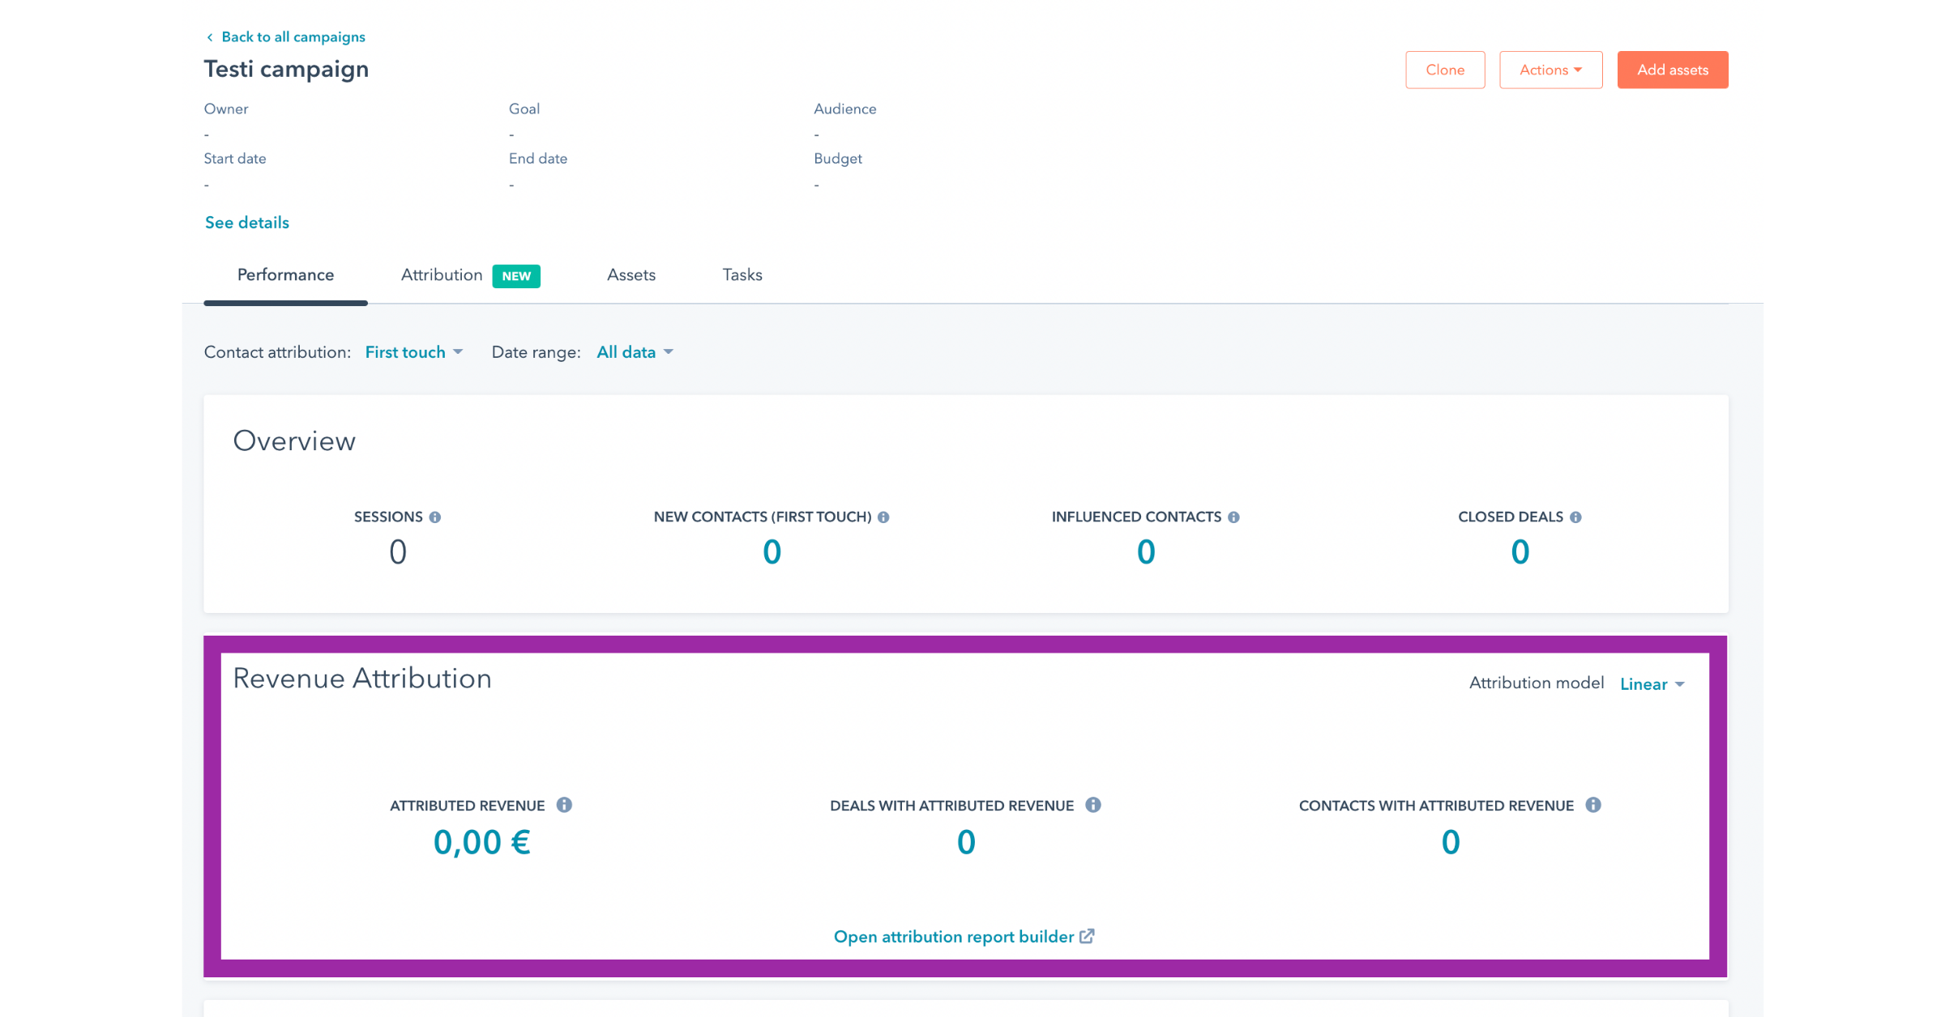Click the Deals With Attributed Revenue info icon
1945x1017 pixels.
pos(1093,805)
